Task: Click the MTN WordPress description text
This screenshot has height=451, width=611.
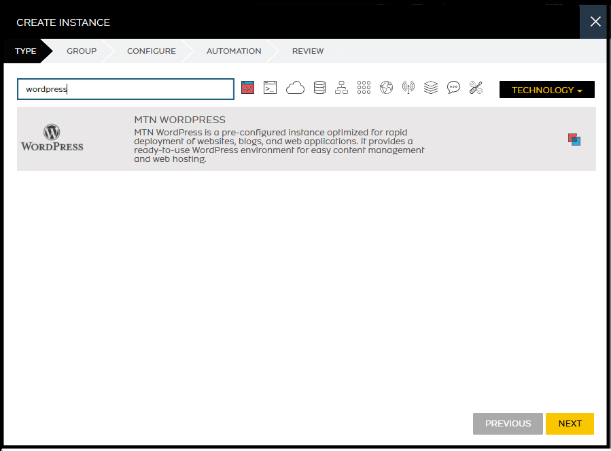Action: pos(279,146)
